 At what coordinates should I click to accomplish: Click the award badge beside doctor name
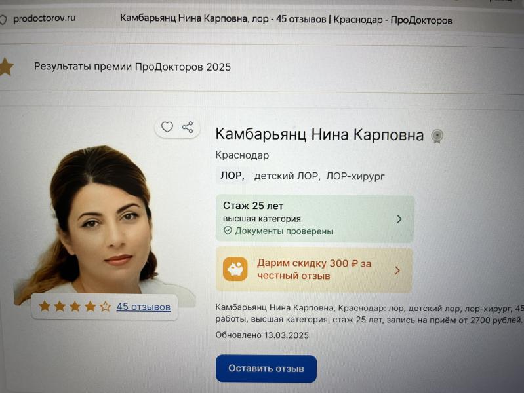tap(437, 136)
